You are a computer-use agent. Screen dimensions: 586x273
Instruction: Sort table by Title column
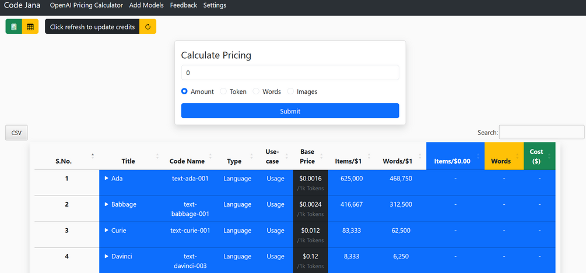pos(157,156)
